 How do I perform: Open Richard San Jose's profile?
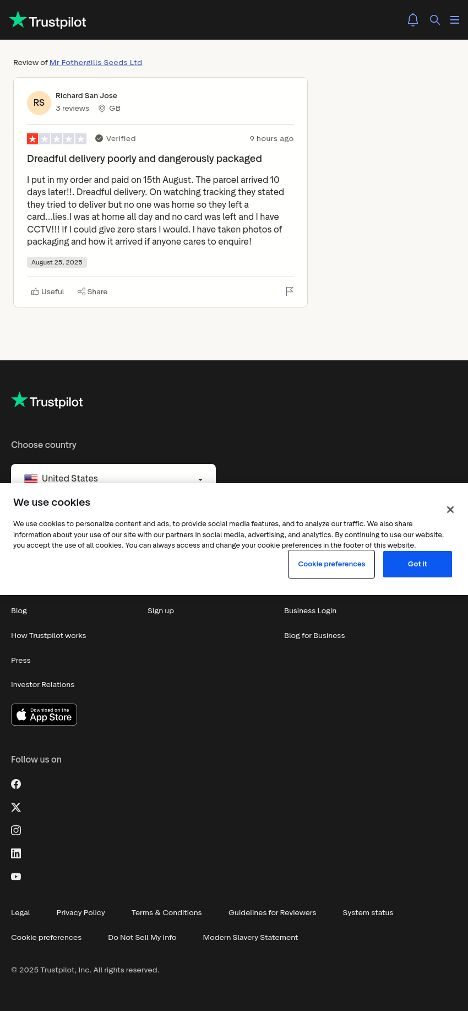click(x=86, y=95)
